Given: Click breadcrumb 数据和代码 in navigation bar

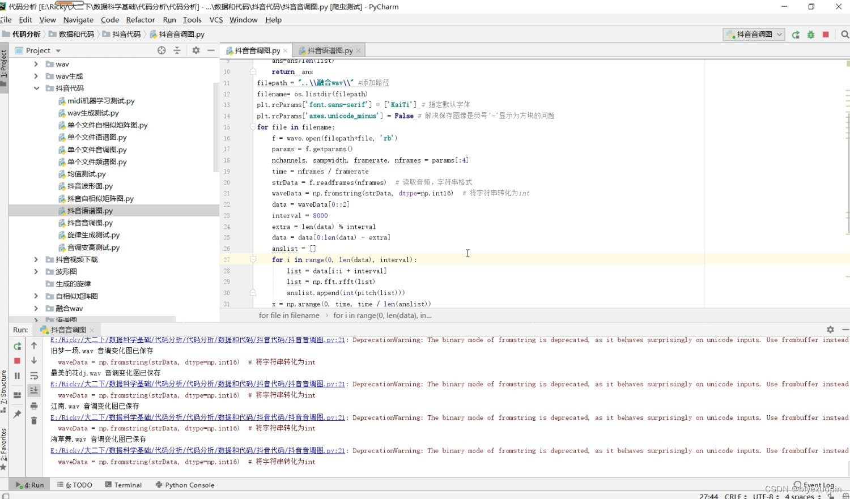Looking at the screenshot, I should (71, 35).
